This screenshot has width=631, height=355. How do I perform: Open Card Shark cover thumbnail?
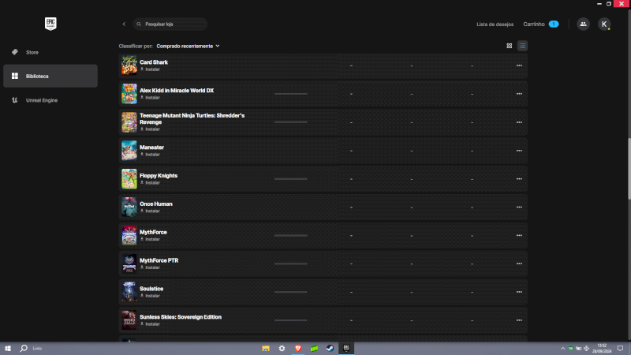[x=129, y=65]
